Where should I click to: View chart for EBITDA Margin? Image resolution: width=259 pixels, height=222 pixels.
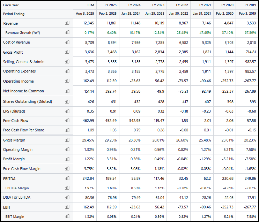(x=67, y=188)
